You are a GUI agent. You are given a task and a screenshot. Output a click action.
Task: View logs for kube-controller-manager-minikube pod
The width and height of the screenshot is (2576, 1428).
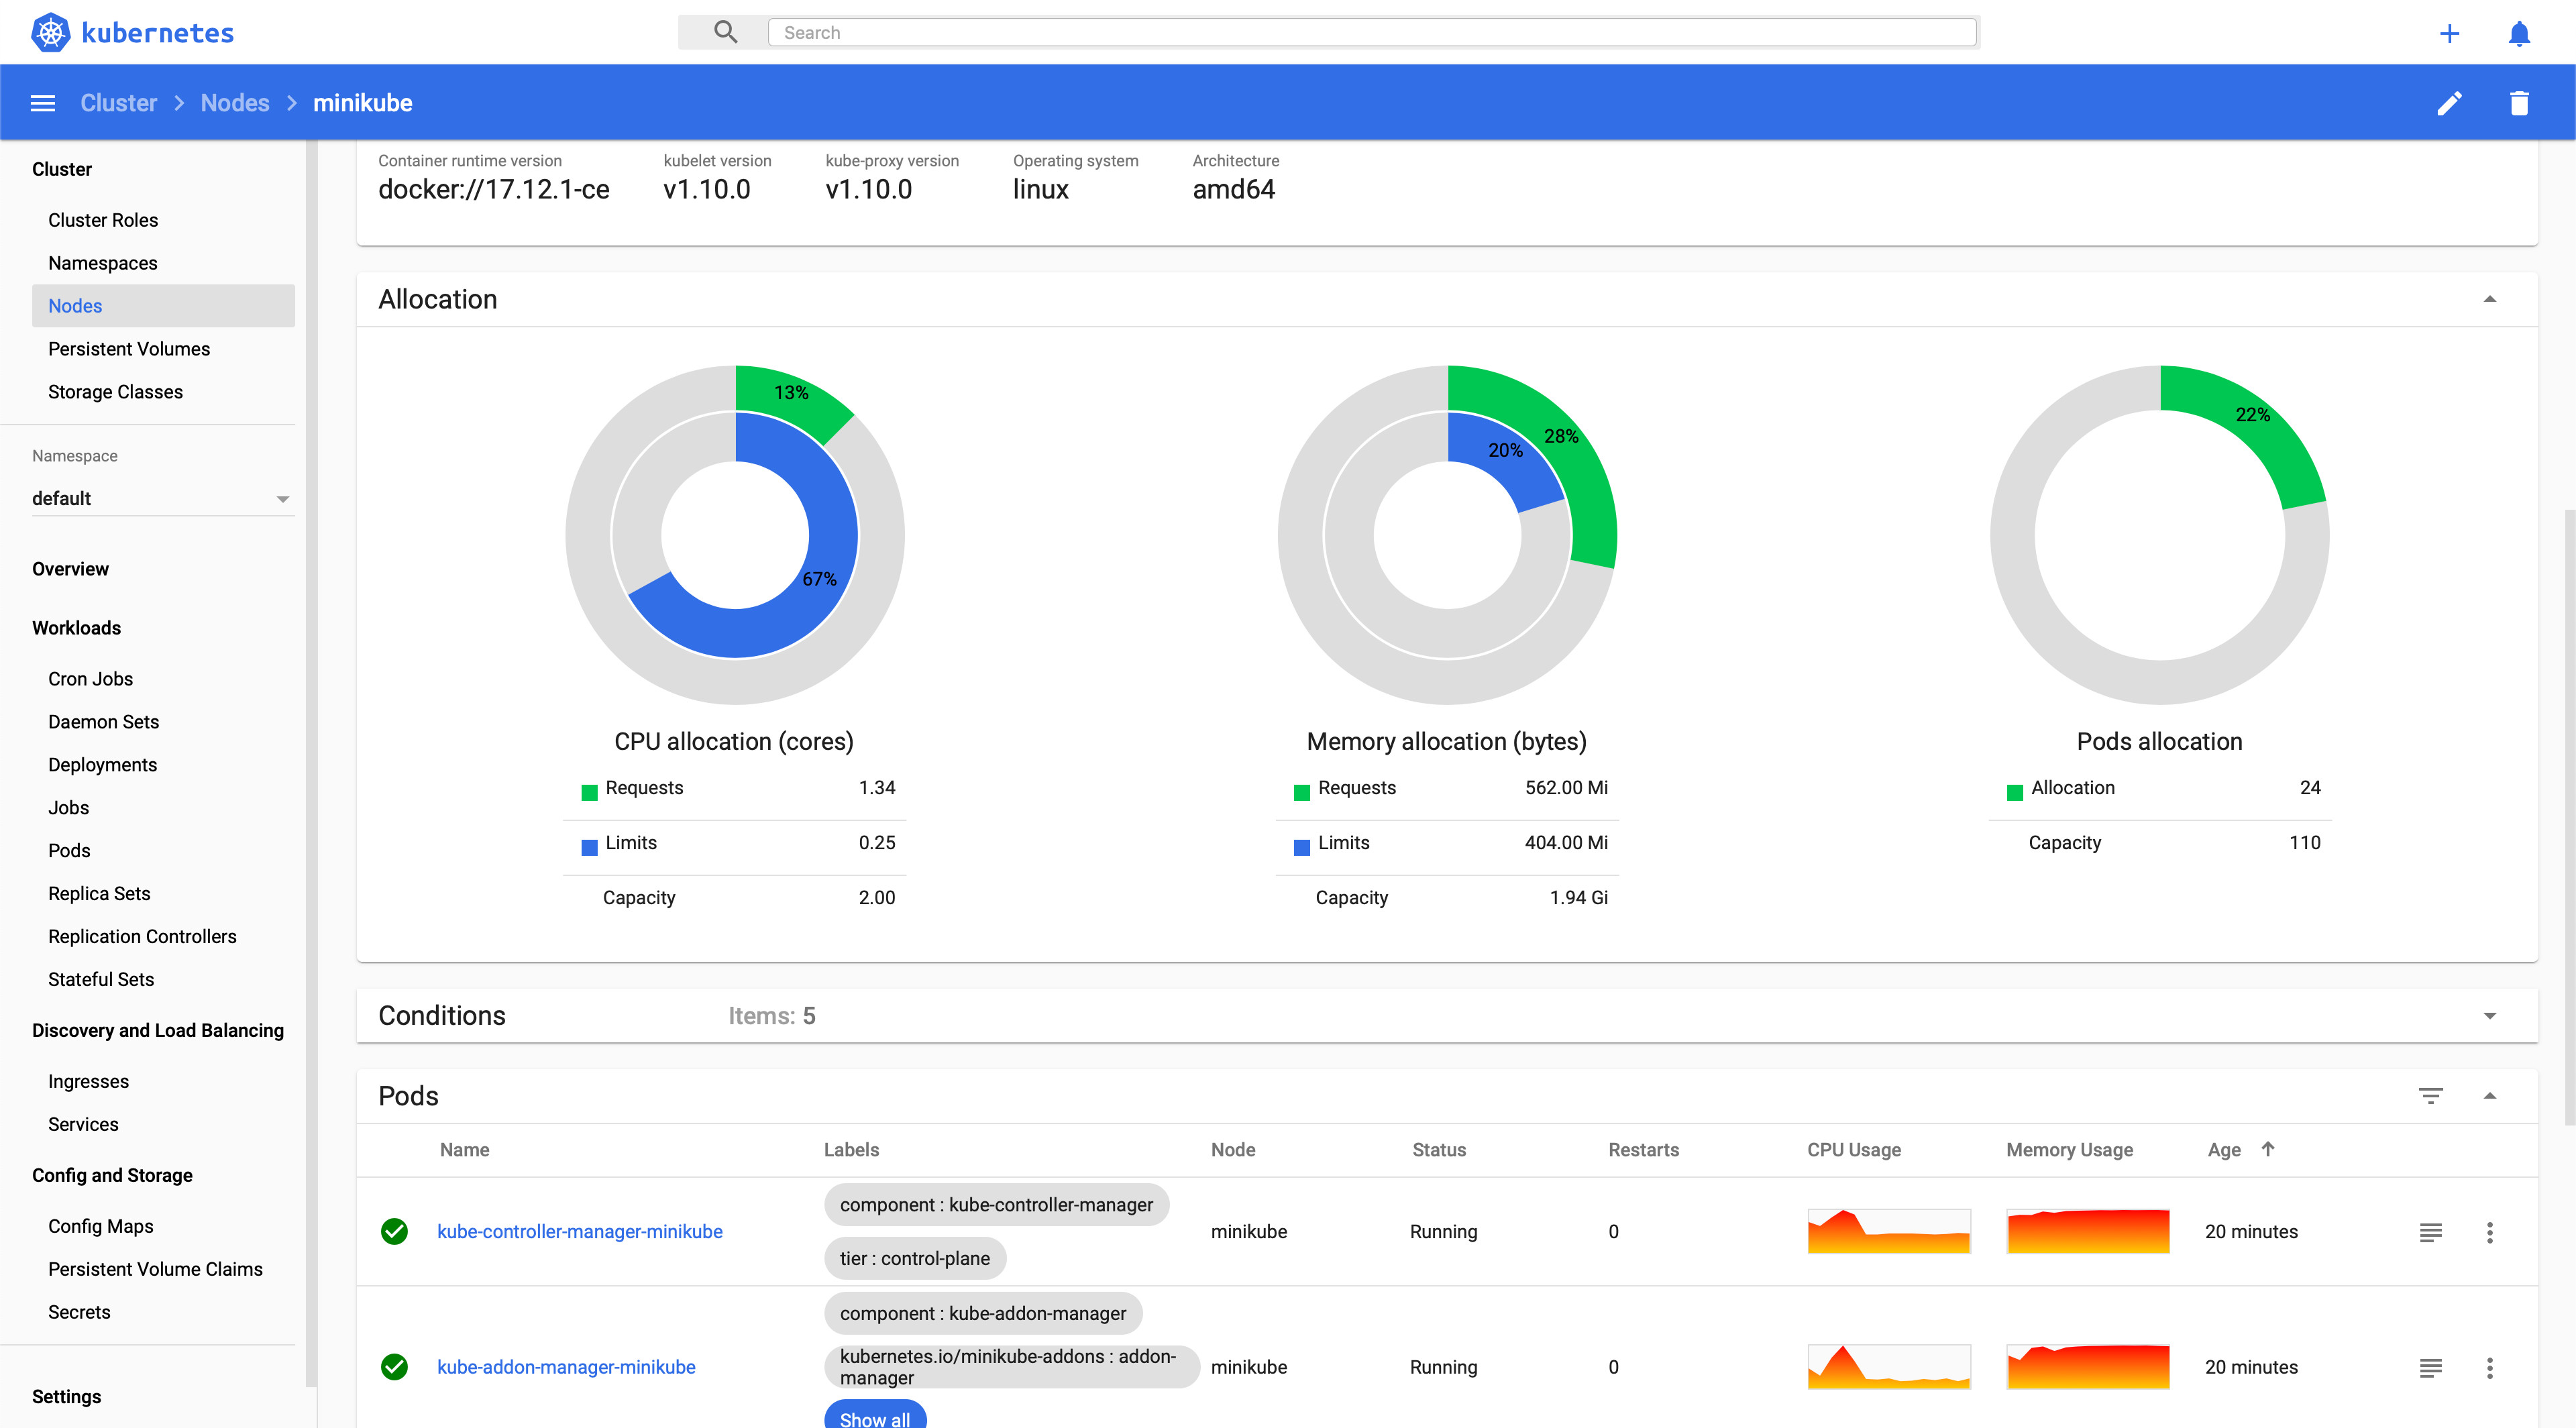tap(2432, 1232)
